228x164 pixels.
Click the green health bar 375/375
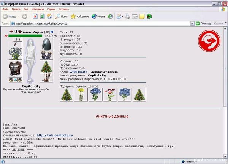tap(25, 36)
